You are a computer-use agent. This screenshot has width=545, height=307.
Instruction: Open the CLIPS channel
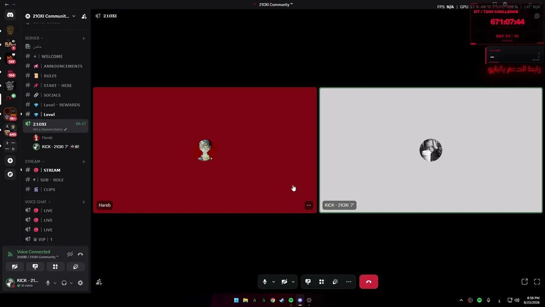pos(55,189)
